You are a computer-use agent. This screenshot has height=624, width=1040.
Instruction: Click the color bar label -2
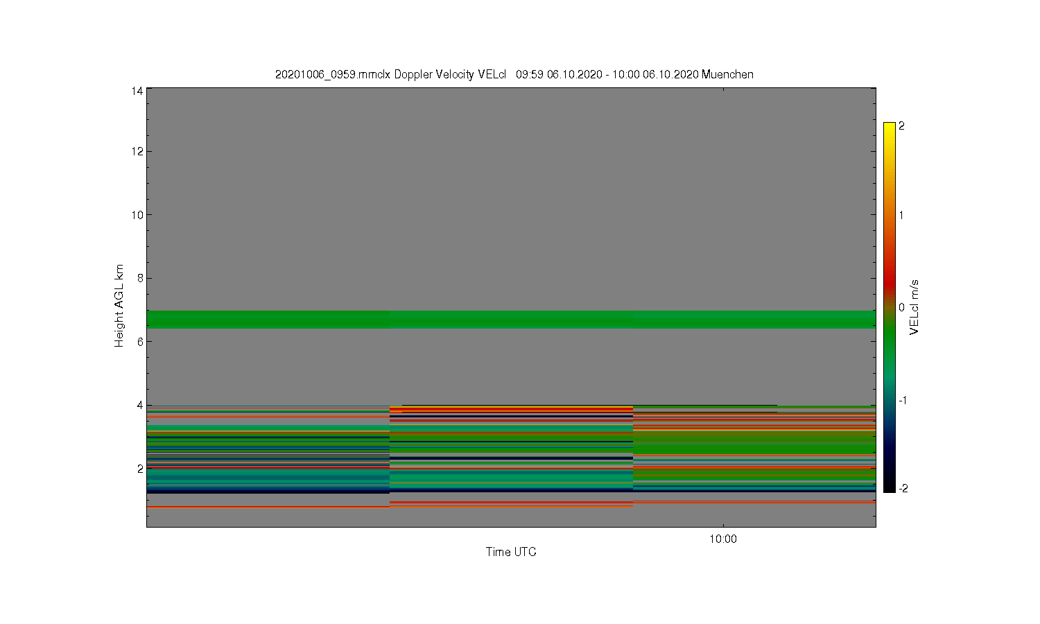pyautogui.click(x=903, y=488)
